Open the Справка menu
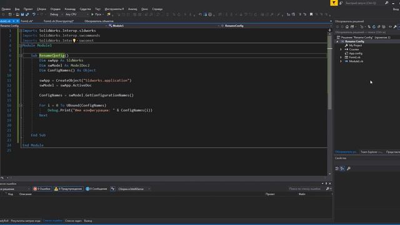Image resolution: width=400 pixels, height=225 pixels. point(157,9)
